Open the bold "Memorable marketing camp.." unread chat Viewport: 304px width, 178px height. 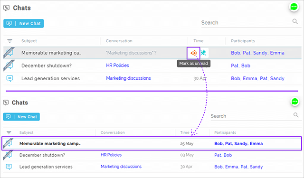click(50, 144)
